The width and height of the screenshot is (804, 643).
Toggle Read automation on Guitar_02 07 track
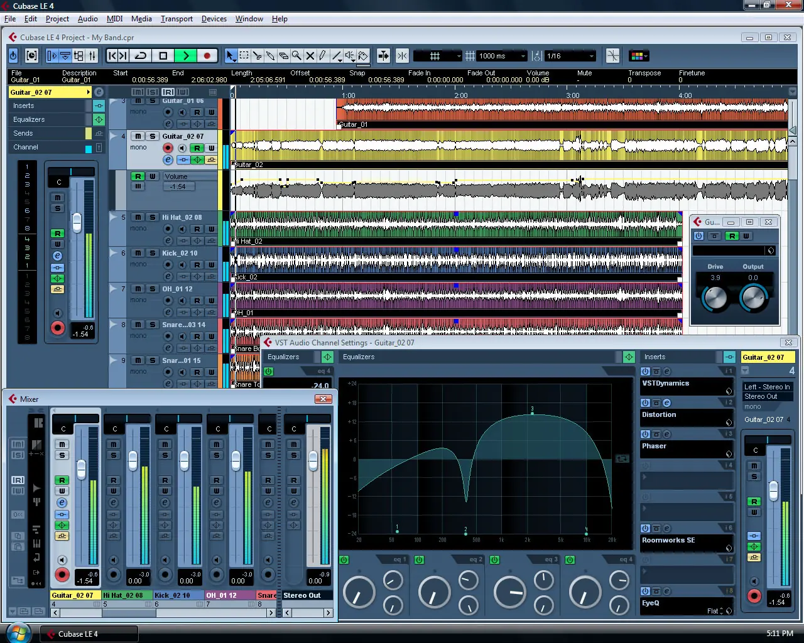[x=197, y=148]
